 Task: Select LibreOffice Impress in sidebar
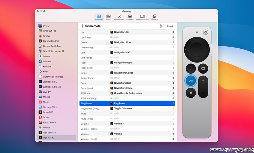point(56,77)
